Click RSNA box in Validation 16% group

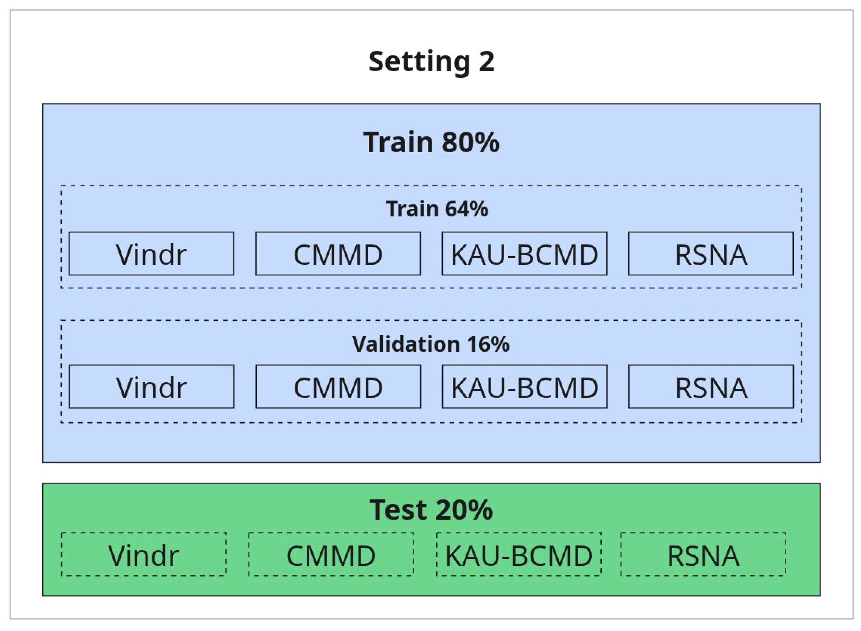click(711, 387)
